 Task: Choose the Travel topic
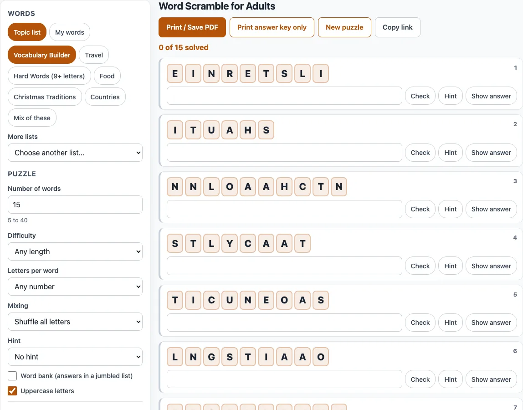94,55
